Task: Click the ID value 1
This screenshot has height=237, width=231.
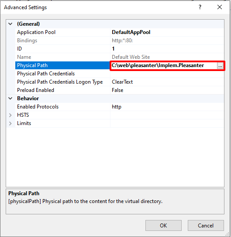Action: [113, 49]
